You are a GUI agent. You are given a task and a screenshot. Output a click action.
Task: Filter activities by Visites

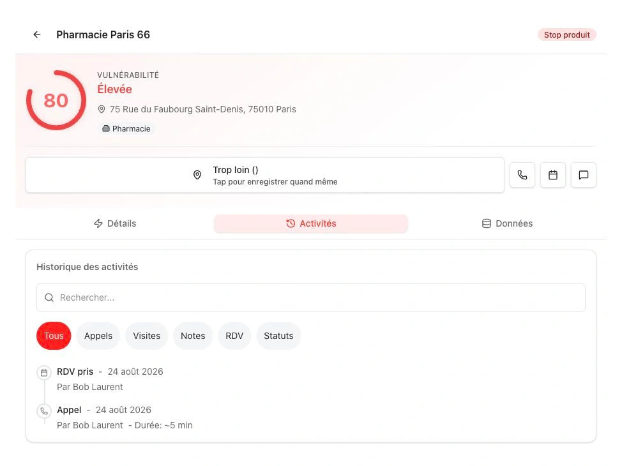point(146,336)
